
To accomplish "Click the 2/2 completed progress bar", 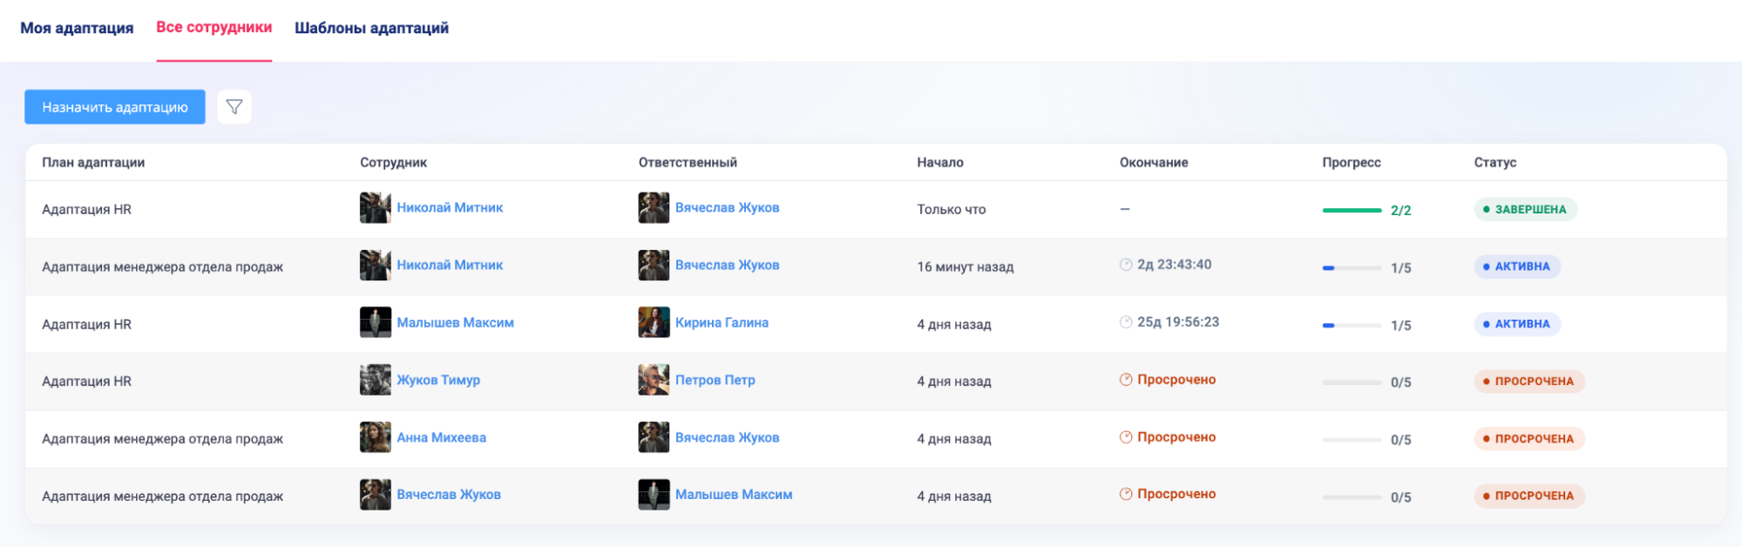I will (1352, 211).
